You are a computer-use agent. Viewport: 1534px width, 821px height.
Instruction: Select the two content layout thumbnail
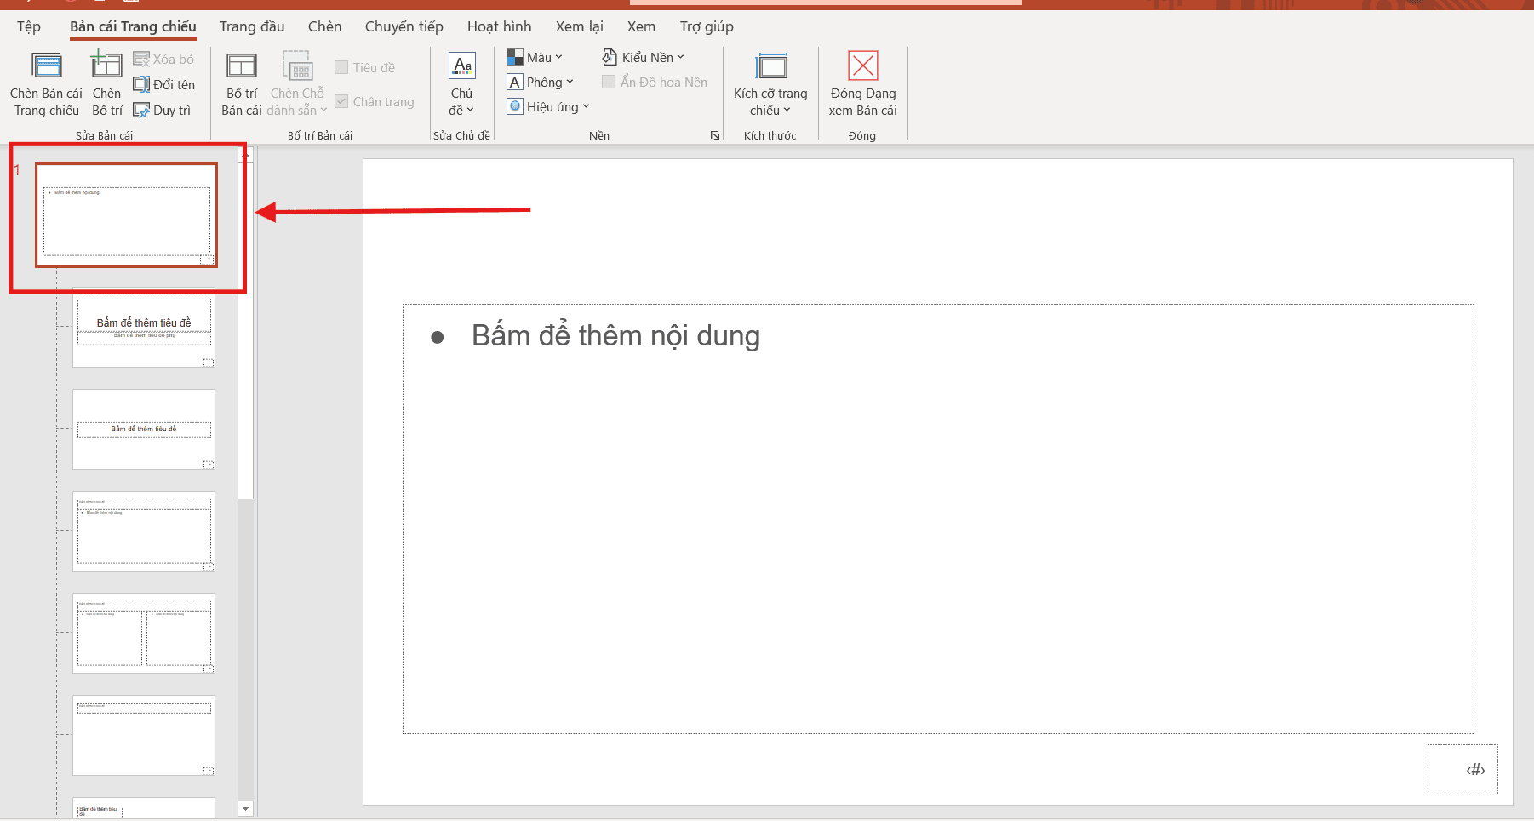(144, 634)
